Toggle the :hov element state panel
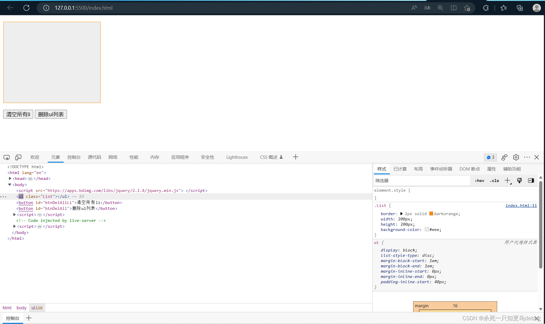545x324 pixels. (480, 180)
